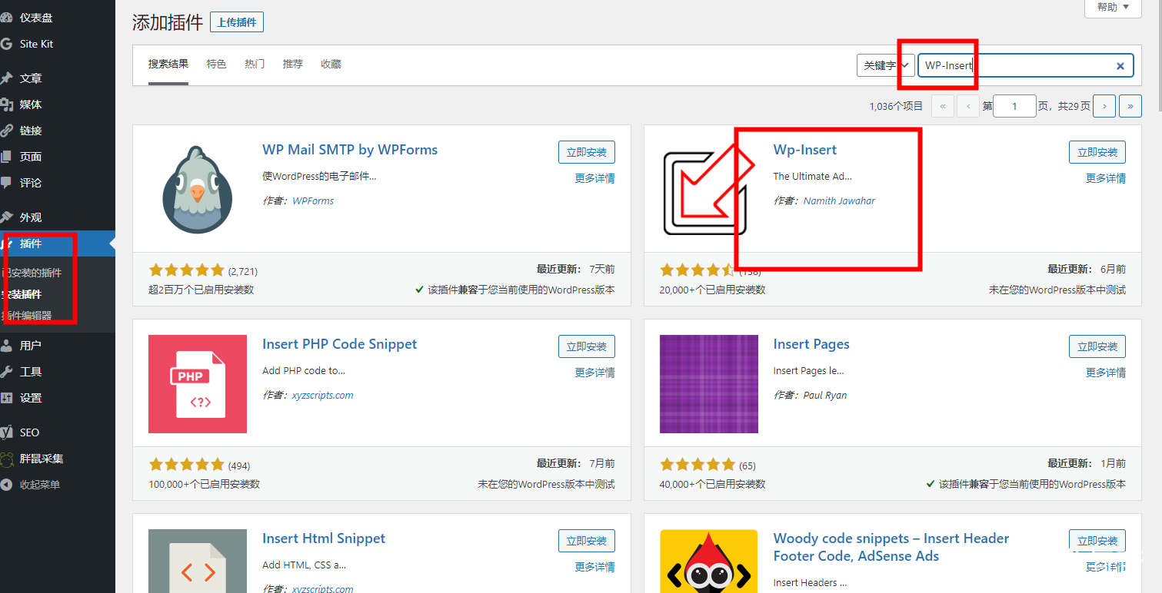Install WP Mail SMTP by WPForms
The image size is (1162, 593).
587,152
